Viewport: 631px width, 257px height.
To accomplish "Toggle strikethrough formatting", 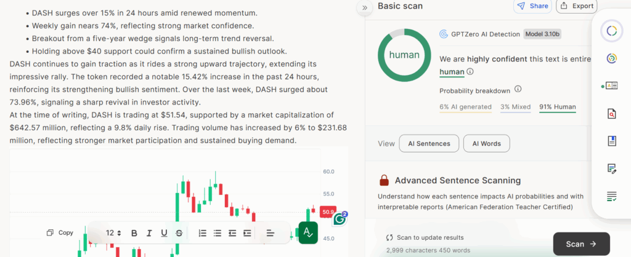I will [x=179, y=233].
